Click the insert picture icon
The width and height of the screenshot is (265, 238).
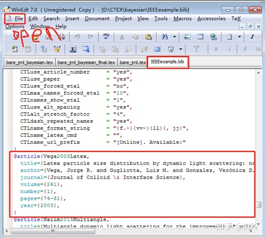pos(187,37)
